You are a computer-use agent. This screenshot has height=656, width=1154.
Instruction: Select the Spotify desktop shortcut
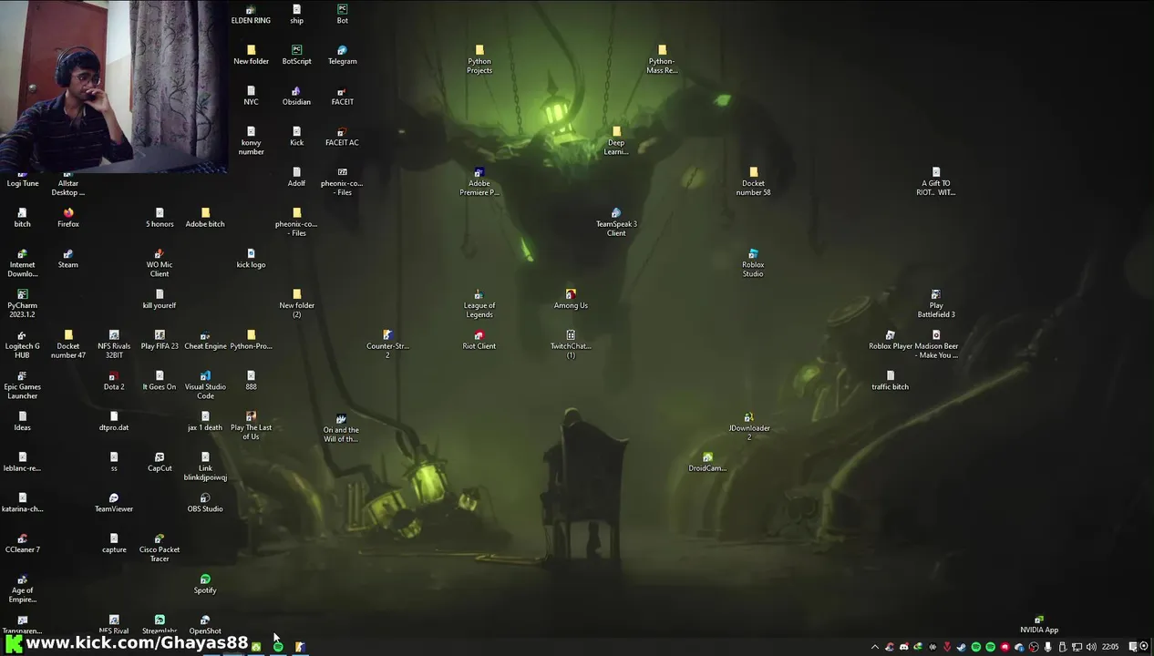point(205,584)
